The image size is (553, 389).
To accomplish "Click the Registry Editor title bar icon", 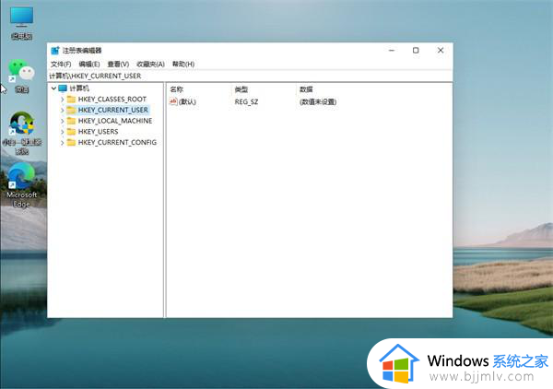I will pos(55,51).
